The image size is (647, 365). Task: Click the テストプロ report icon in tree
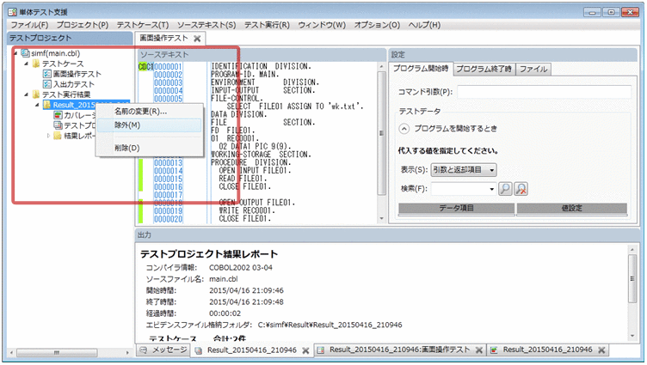pyautogui.click(x=58, y=125)
